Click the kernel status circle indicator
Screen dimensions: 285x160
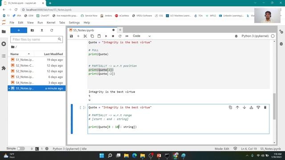273,36
